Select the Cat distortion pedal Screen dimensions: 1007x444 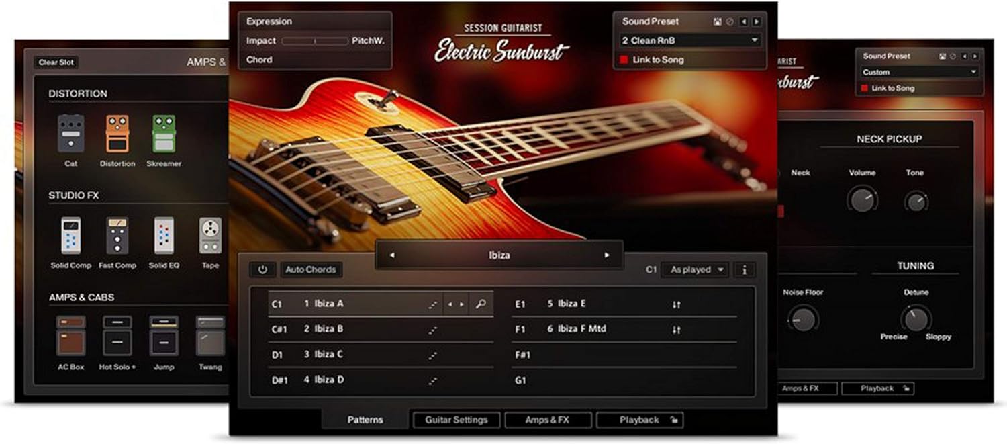[x=70, y=134]
